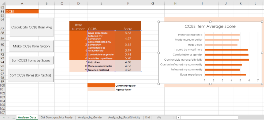Click the score cell 4.86
The image size is (264, 120).
click(128, 66)
